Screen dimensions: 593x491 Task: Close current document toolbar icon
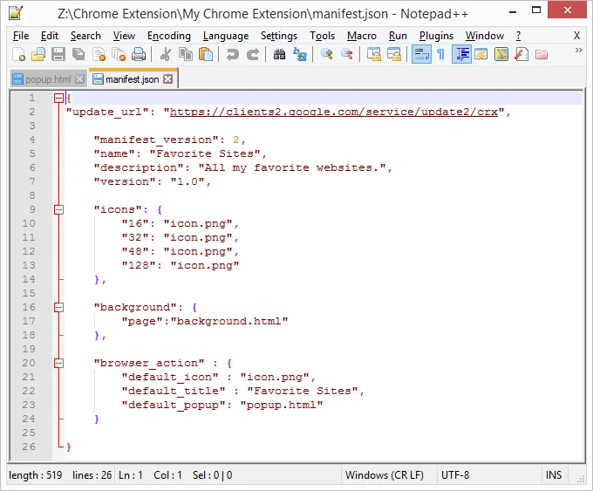[99, 54]
